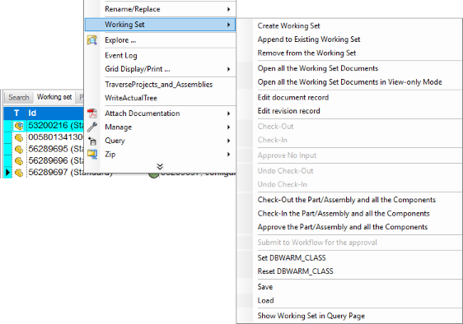Image resolution: width=463 pixels, height=324 pixels.
Task: Click the part icon in row 56289697
Action: click(x=19, y=173)
